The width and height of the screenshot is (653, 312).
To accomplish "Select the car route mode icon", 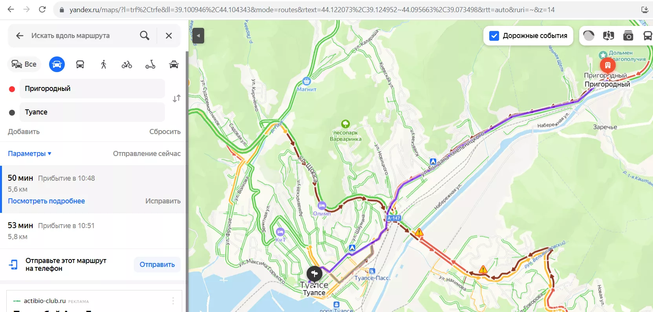I will point(57,64).
